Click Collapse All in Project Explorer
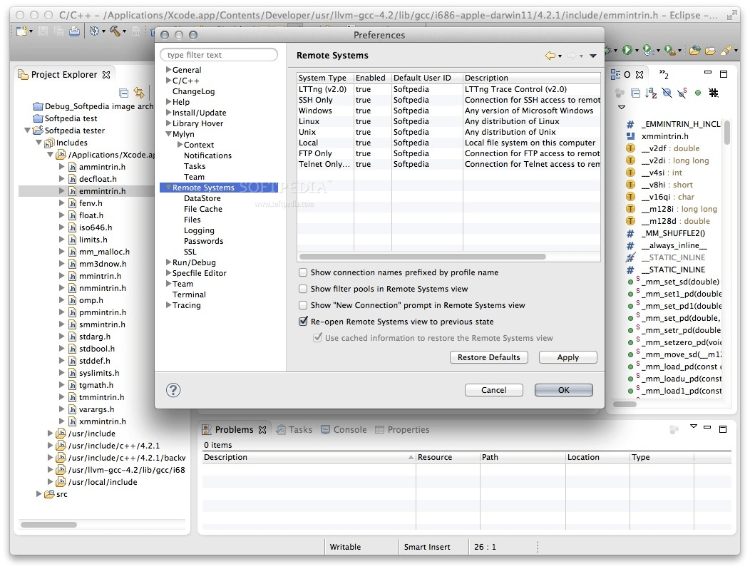 tap(123, 93)
